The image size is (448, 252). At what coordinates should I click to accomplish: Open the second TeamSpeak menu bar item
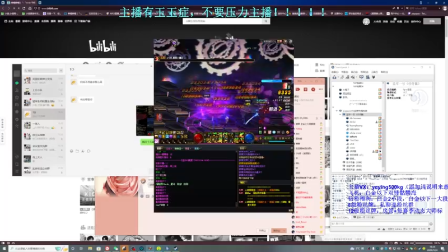pos(344,72)
